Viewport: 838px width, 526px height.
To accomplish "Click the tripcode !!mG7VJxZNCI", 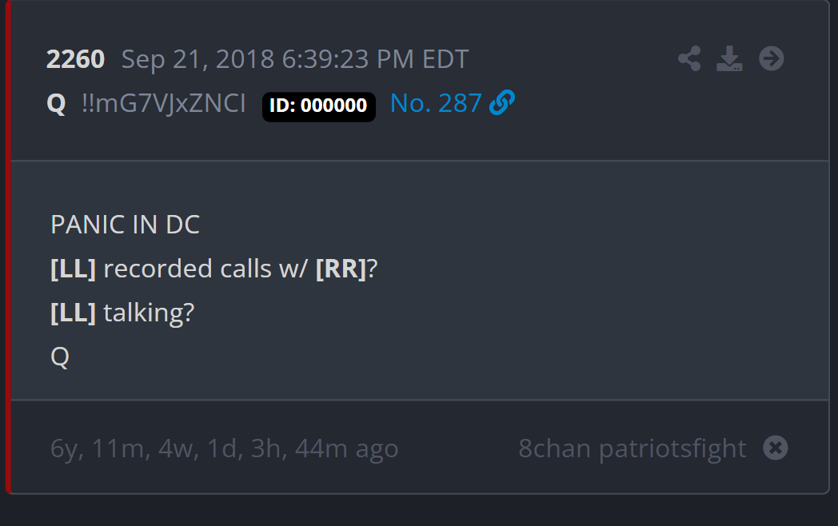I will pyautogui.click(x=164, y=103).
